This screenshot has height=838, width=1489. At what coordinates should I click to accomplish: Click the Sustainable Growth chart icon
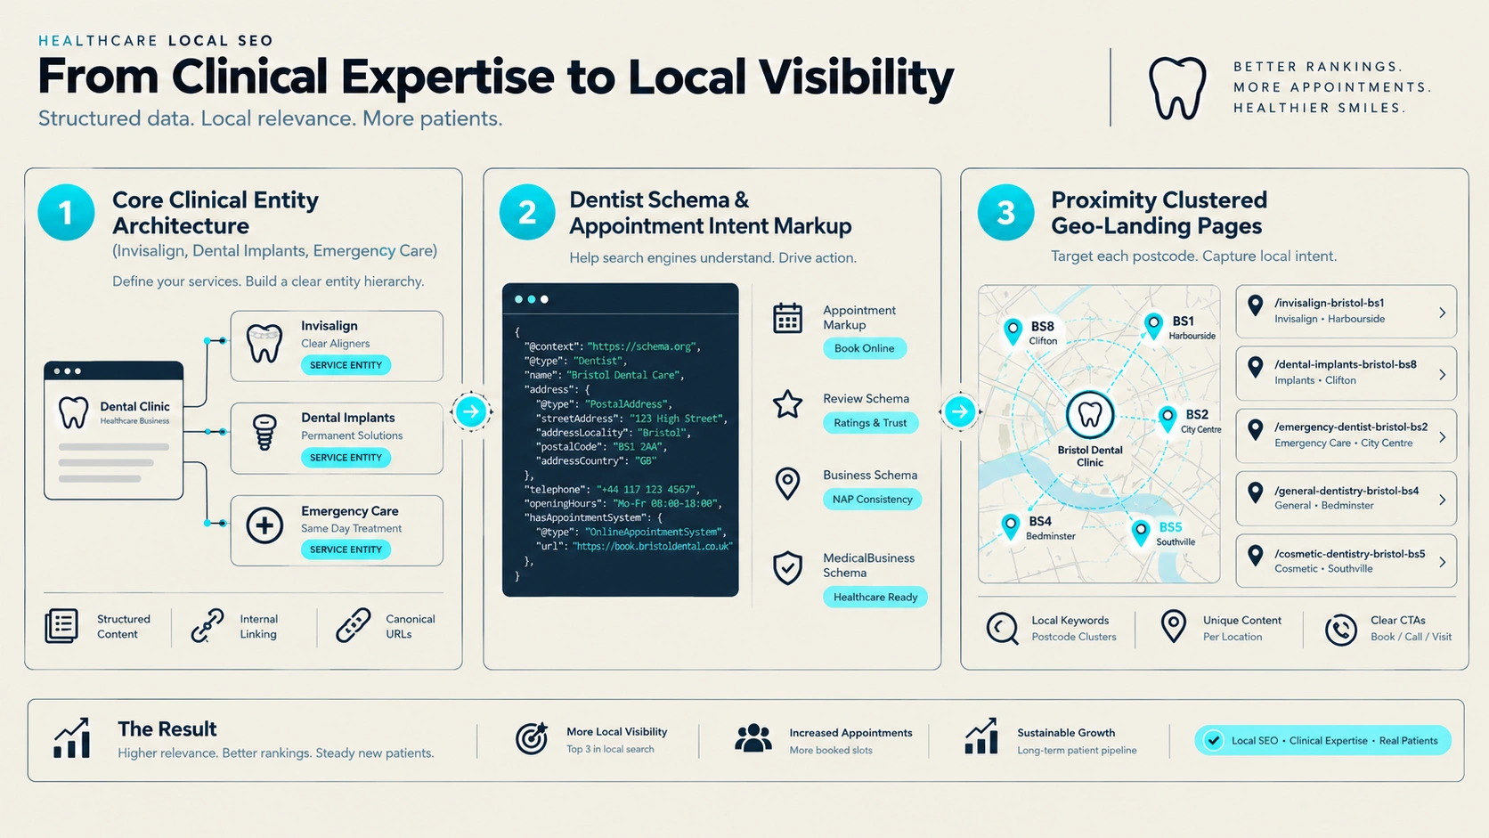(x=981, y=737)
